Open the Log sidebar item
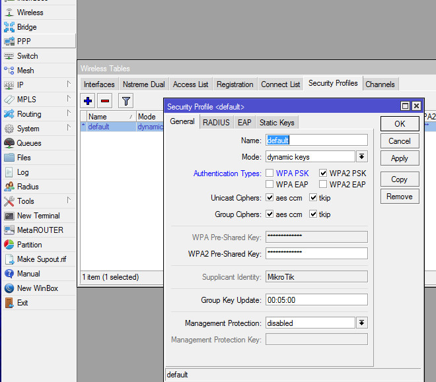Viewport: 436px width, 382px height. (x=22, y=172)
